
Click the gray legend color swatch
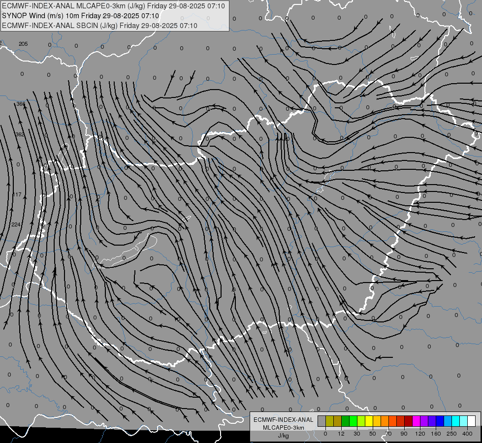[x=322, y=421]
